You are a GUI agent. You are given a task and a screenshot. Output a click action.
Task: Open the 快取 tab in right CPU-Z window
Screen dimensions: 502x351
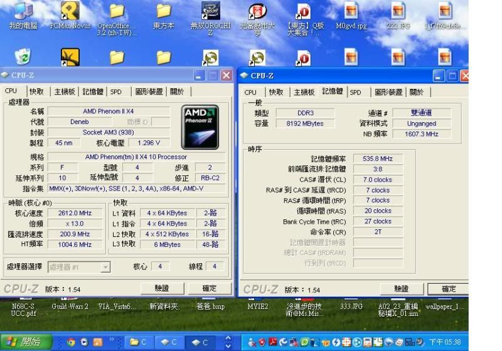pyautogui.click(x=276, y=92)
